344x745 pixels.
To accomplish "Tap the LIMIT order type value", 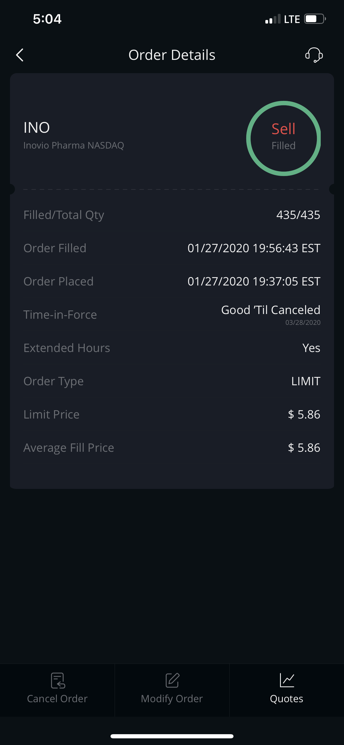I will point(306,381).
